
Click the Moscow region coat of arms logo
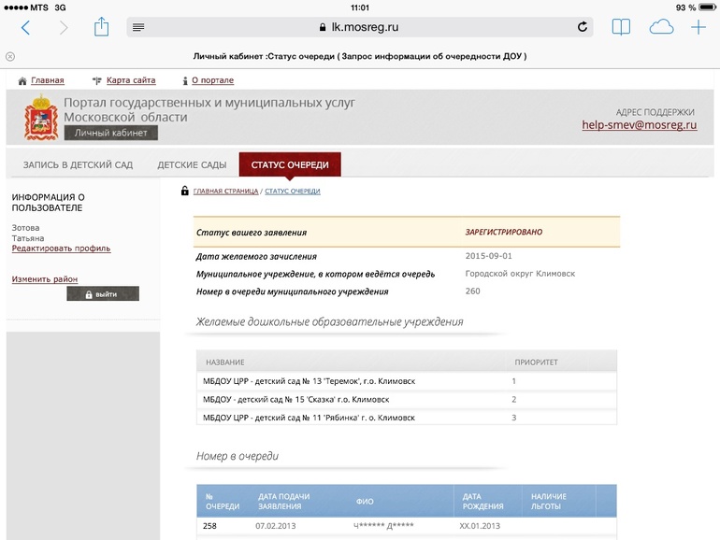(41, 117)
